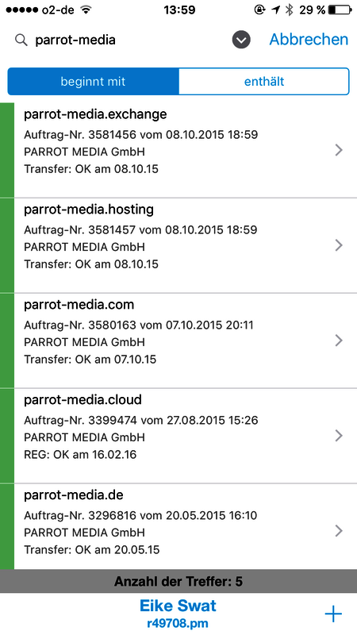The image size is (357, 635).
Task: Open chevron for parrot-media.exchange
Action: pos(340,150)
